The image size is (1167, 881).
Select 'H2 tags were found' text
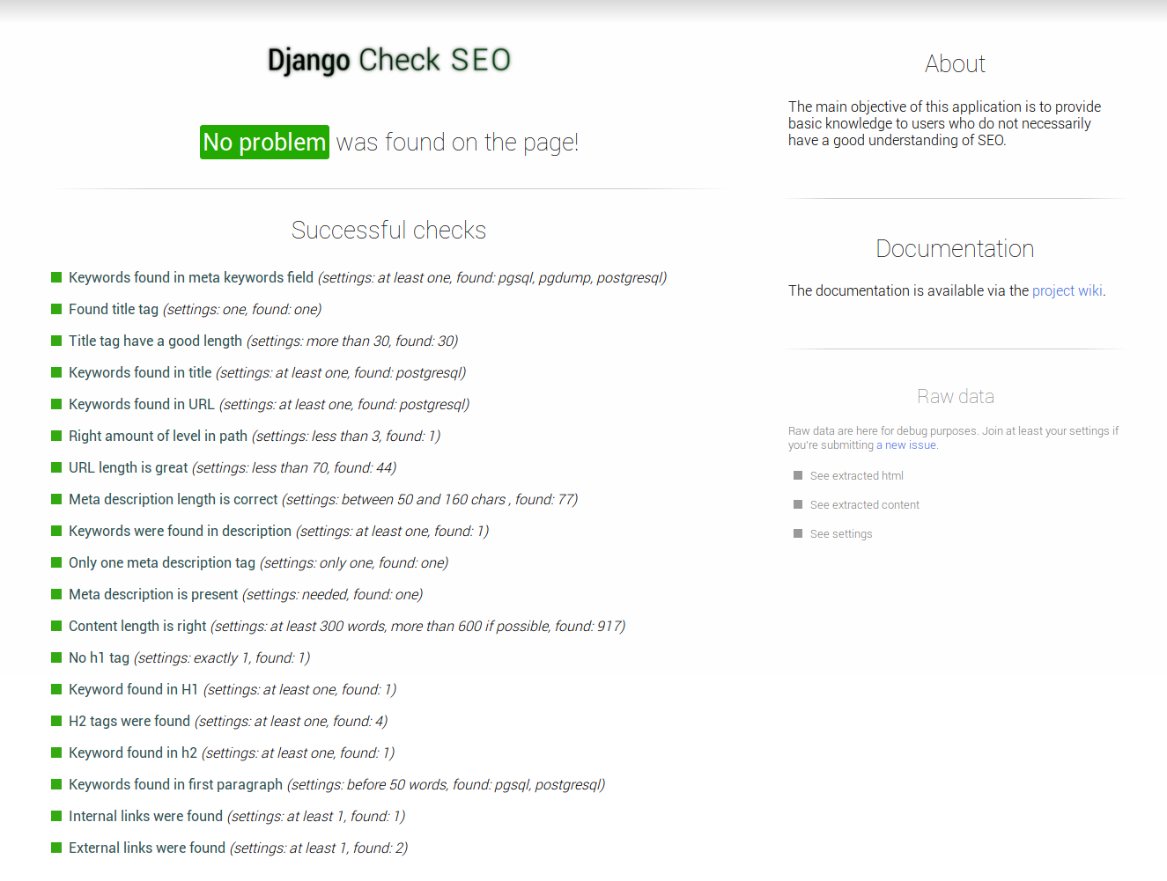129,721
